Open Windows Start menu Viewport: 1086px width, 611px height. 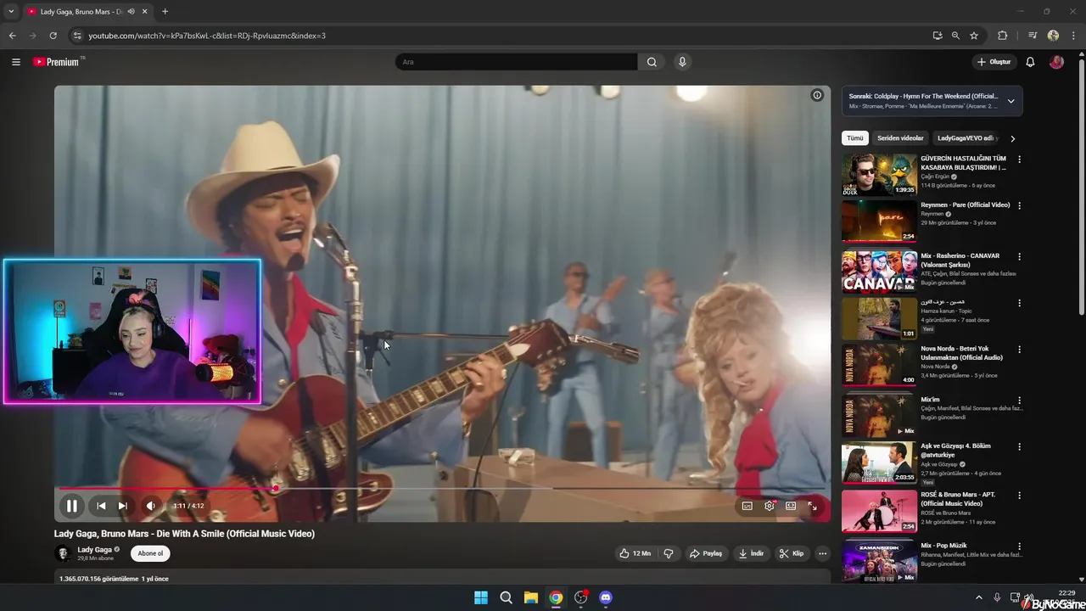click(x=481, y=597)
